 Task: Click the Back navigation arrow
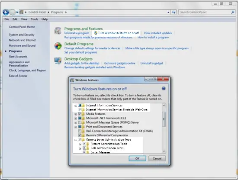(6, 12)
